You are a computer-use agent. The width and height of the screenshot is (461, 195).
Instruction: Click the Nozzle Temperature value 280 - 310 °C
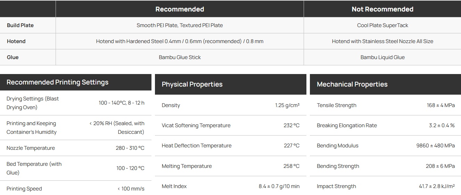130,148
